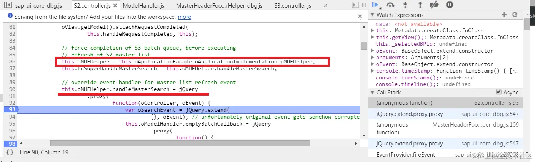Viewport: 535px width, 162px height.
Task: Pretty print the source code
Action: click(x=10, y=152)
